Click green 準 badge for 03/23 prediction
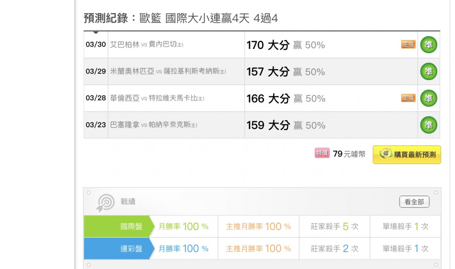Screen dimensions: 455x269 428,125
